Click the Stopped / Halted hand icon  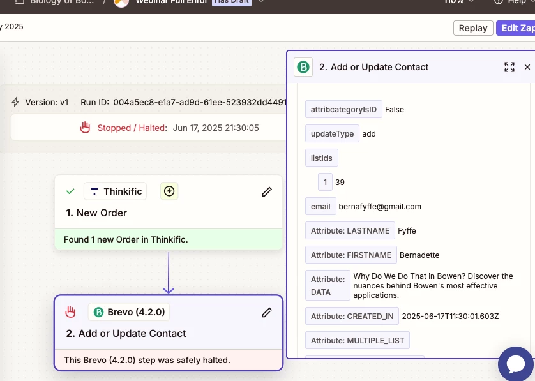pyautogui.click(x=85, y=128)
